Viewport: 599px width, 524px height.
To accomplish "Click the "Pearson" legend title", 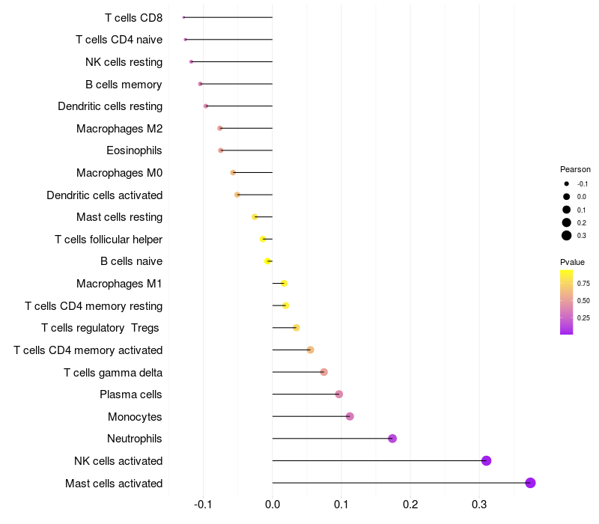I will tap(575, 169).
